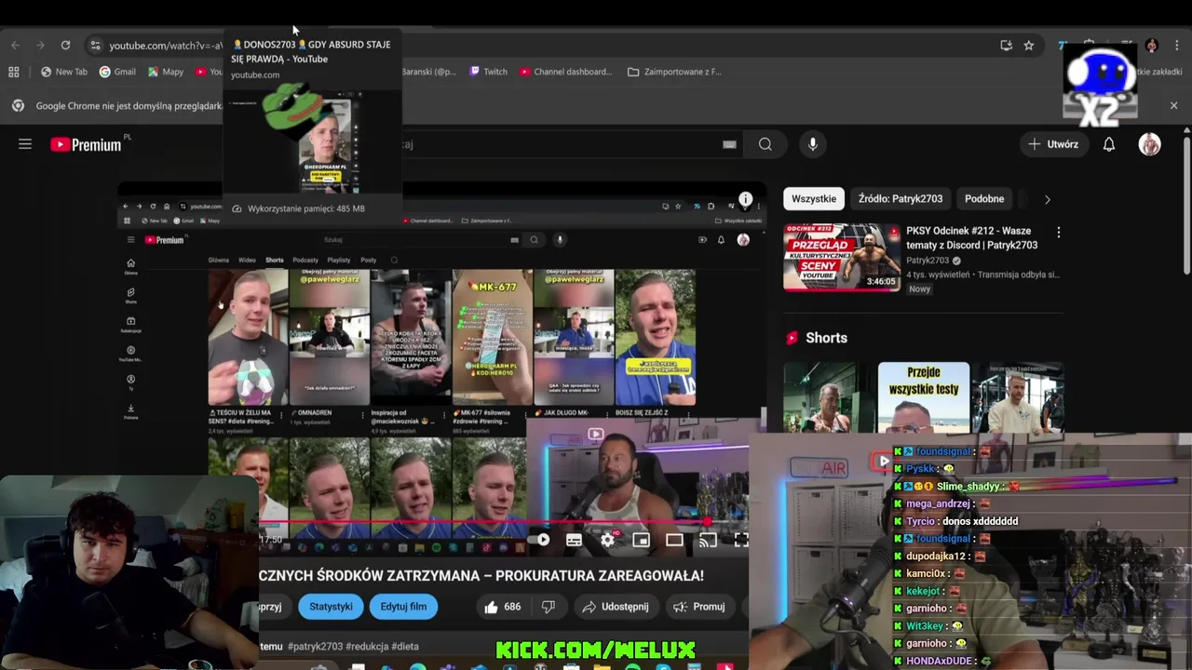Open the on-screen keyboard in search box
This screenshot has width=1192, height=670.
click(x=729, y=144)
